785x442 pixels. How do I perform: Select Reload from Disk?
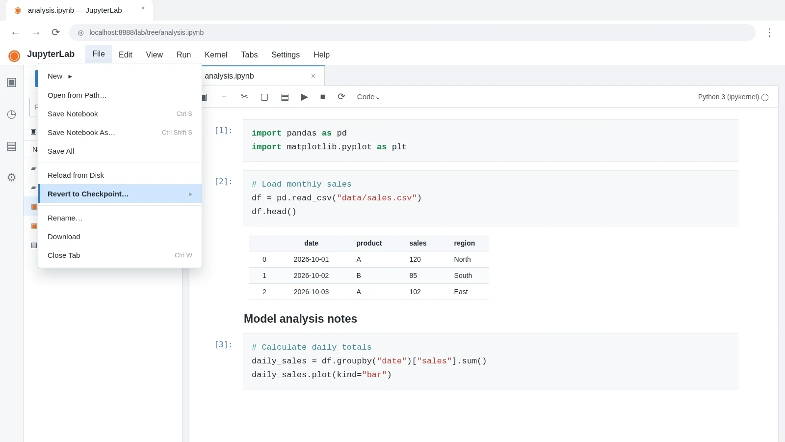point(120,175)
